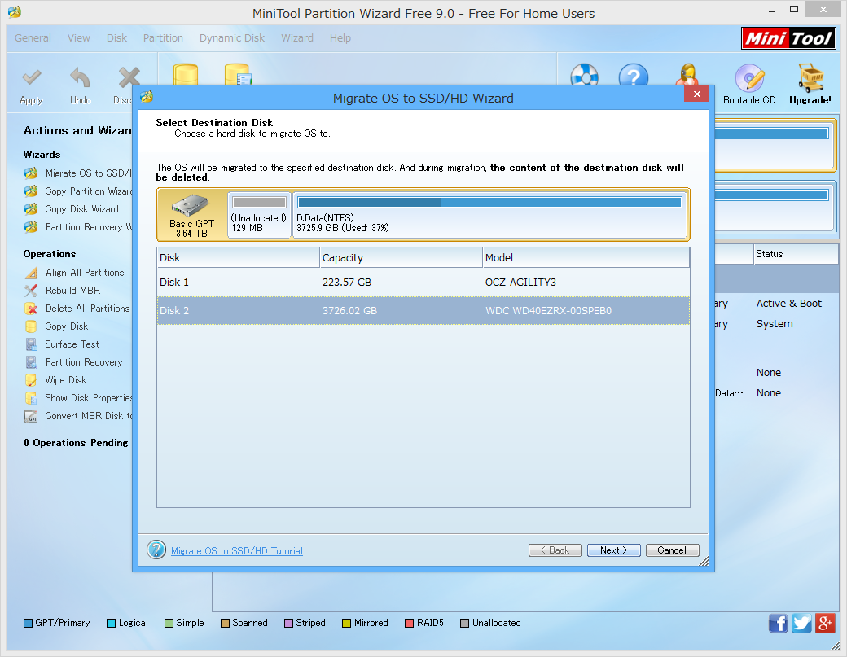The height and width of the screenshot is (657, 847).
Task: Click the Partition Recovery Wizard icon
Action: [x=31, y=227]
